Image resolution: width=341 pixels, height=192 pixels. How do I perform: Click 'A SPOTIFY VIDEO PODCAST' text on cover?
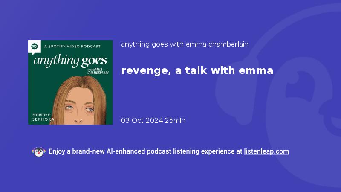(72, 46)
